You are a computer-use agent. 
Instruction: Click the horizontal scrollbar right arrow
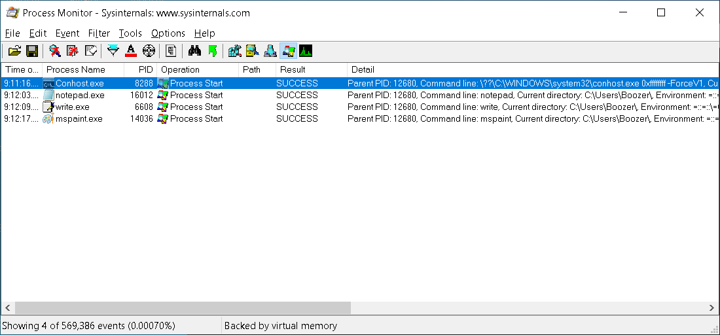click(712, 308)
